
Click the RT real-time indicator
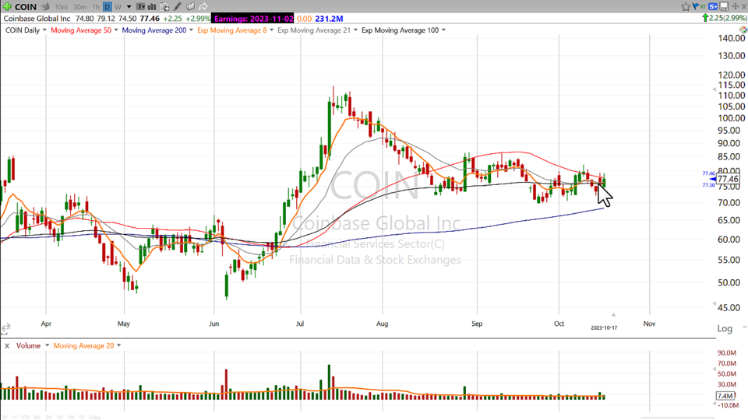pyautogui.click(x=703, y=6)
